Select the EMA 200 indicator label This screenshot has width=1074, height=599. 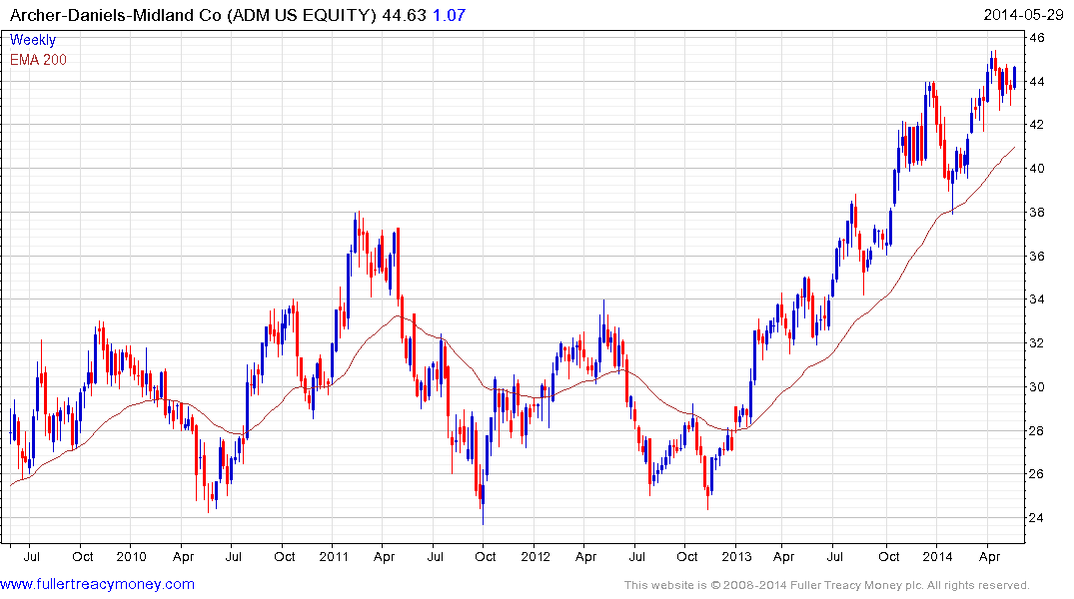pos(38,60)
